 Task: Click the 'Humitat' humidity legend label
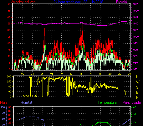(x=26, y=102)
